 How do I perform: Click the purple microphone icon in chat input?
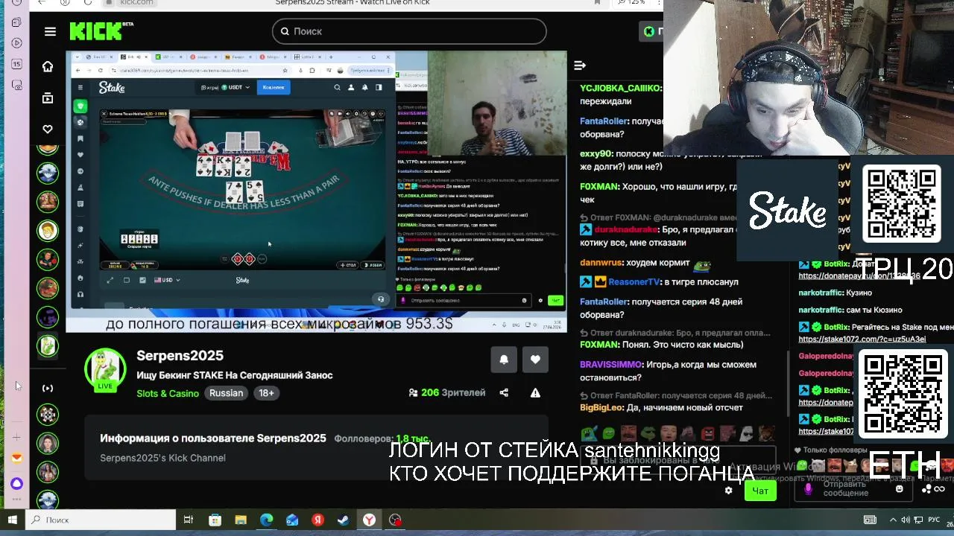point(808,489)
